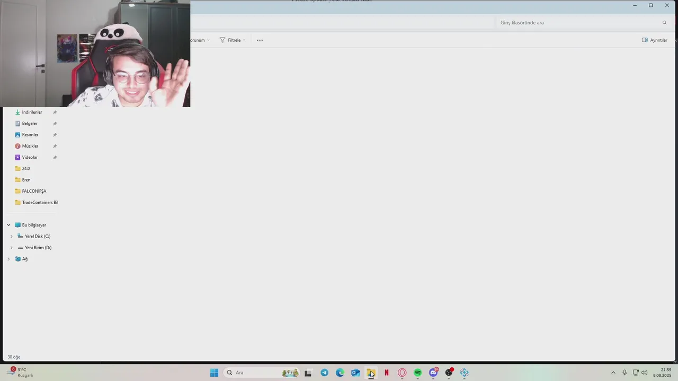The image size is (678, 381).
Task: Open the blue diamond taskbar app
Action: click(x=465, y=373)
